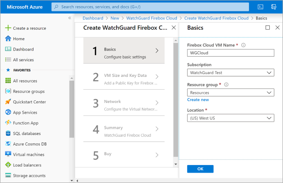Click the SQL databases icon

point(8,133)
